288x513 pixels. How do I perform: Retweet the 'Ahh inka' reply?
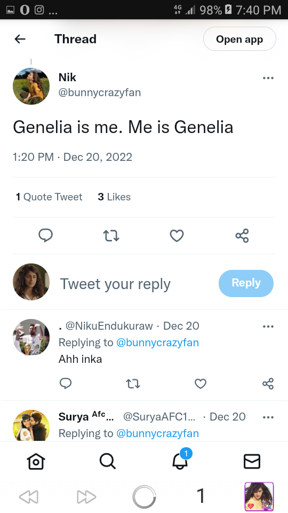[x=133, y=384]
